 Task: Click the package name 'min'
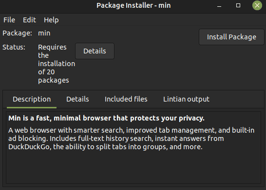click(x=44, y=33)
